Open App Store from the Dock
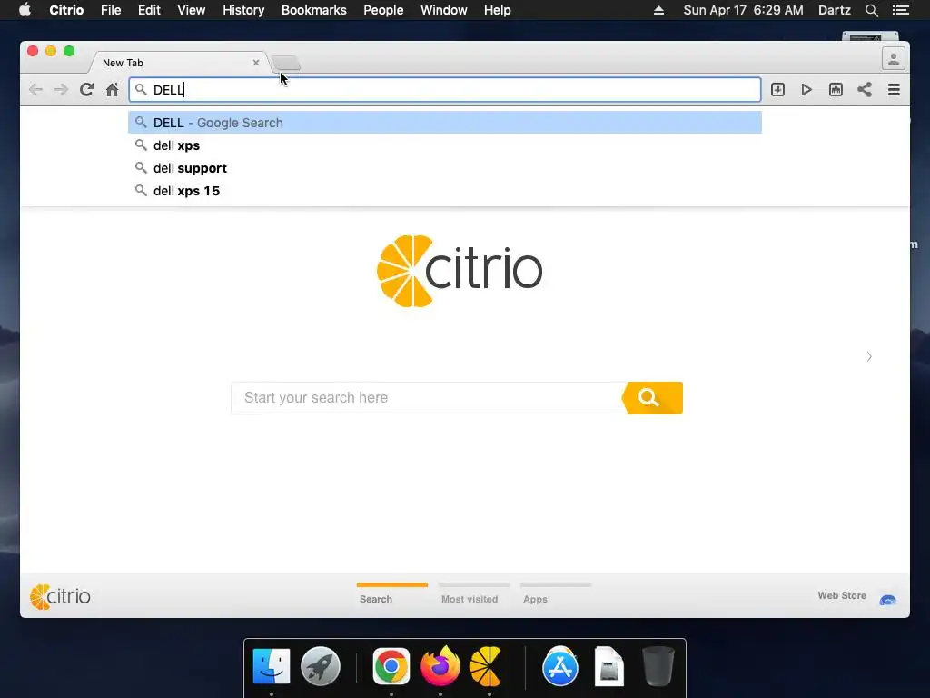Image resolution: width=930 pixels, height=698 pixels. tap(559, 666)
